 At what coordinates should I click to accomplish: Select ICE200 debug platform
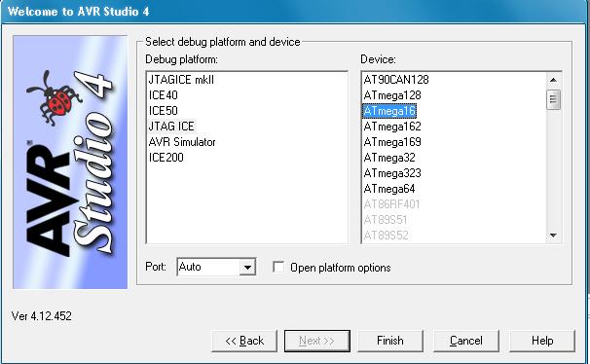pos(166,158)
